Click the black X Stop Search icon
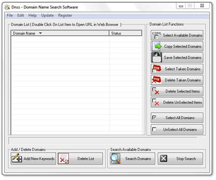The height and width of the screenshot is (180, 216). pos(164,159)
